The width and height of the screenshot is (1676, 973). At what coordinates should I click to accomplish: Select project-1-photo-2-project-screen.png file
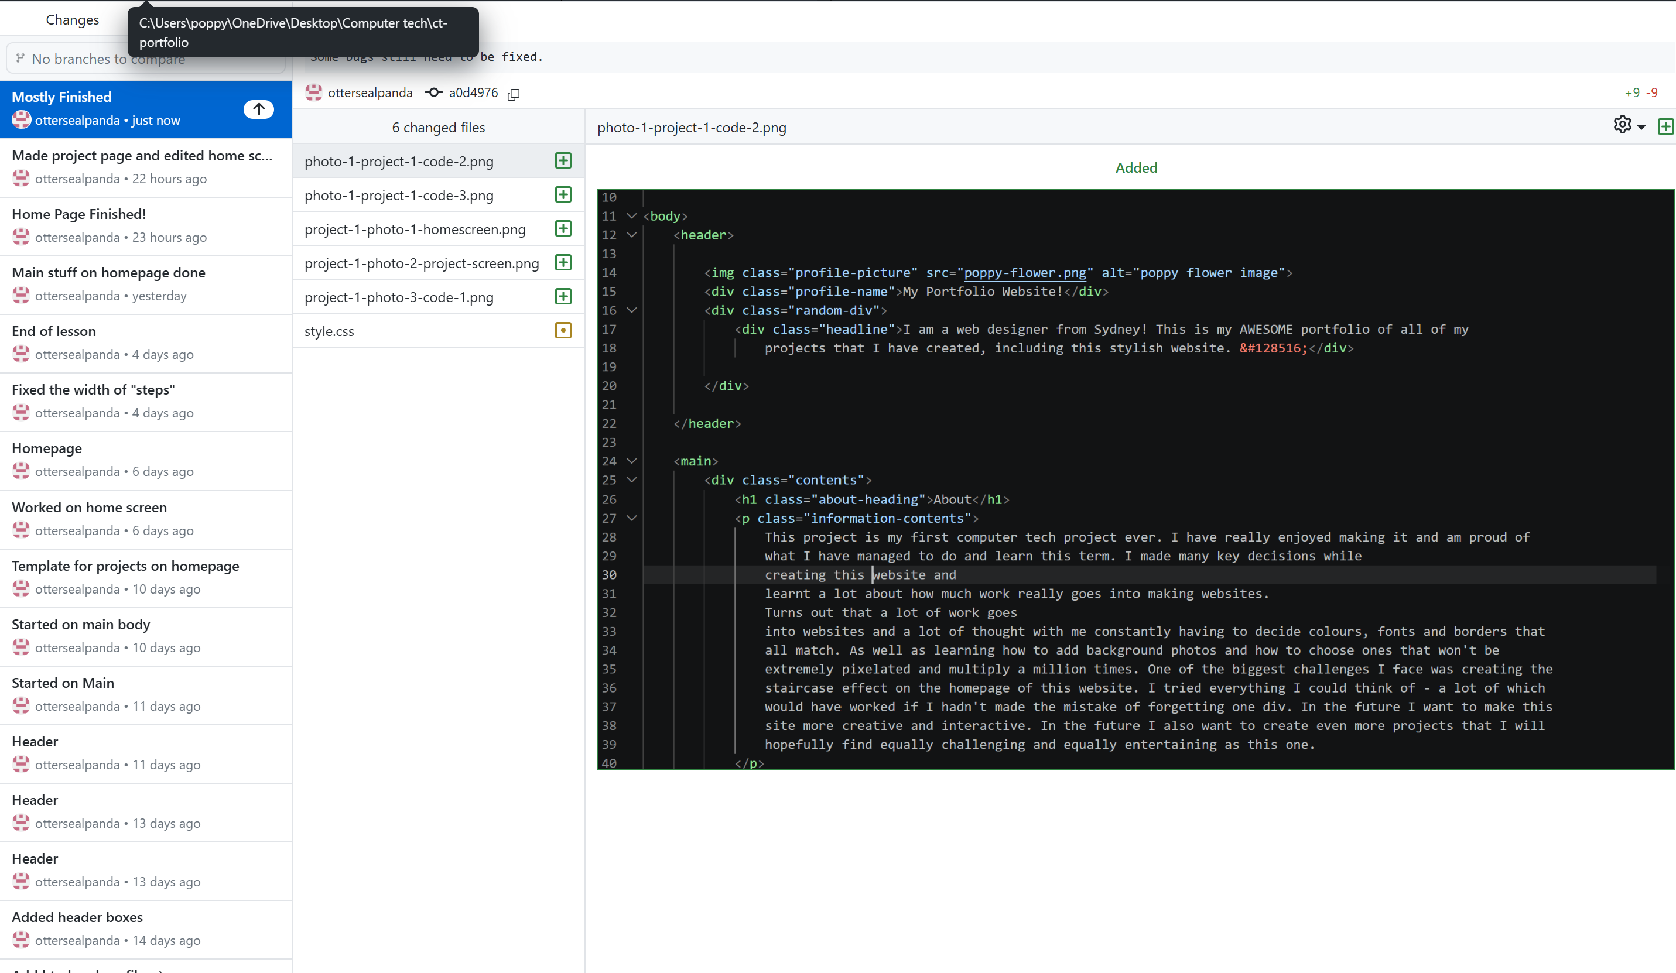[x=421, y=263]
